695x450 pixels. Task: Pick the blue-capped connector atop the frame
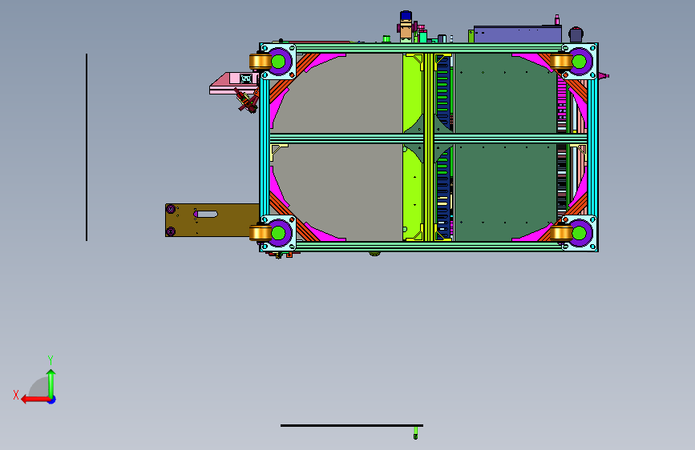[x=406, y=26]
